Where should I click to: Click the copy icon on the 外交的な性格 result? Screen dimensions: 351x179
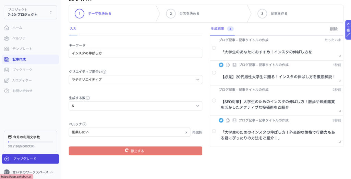click(228, 120)
